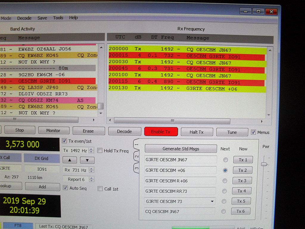Open the Tools menu
305x229 pixels.
click(58, 18)
